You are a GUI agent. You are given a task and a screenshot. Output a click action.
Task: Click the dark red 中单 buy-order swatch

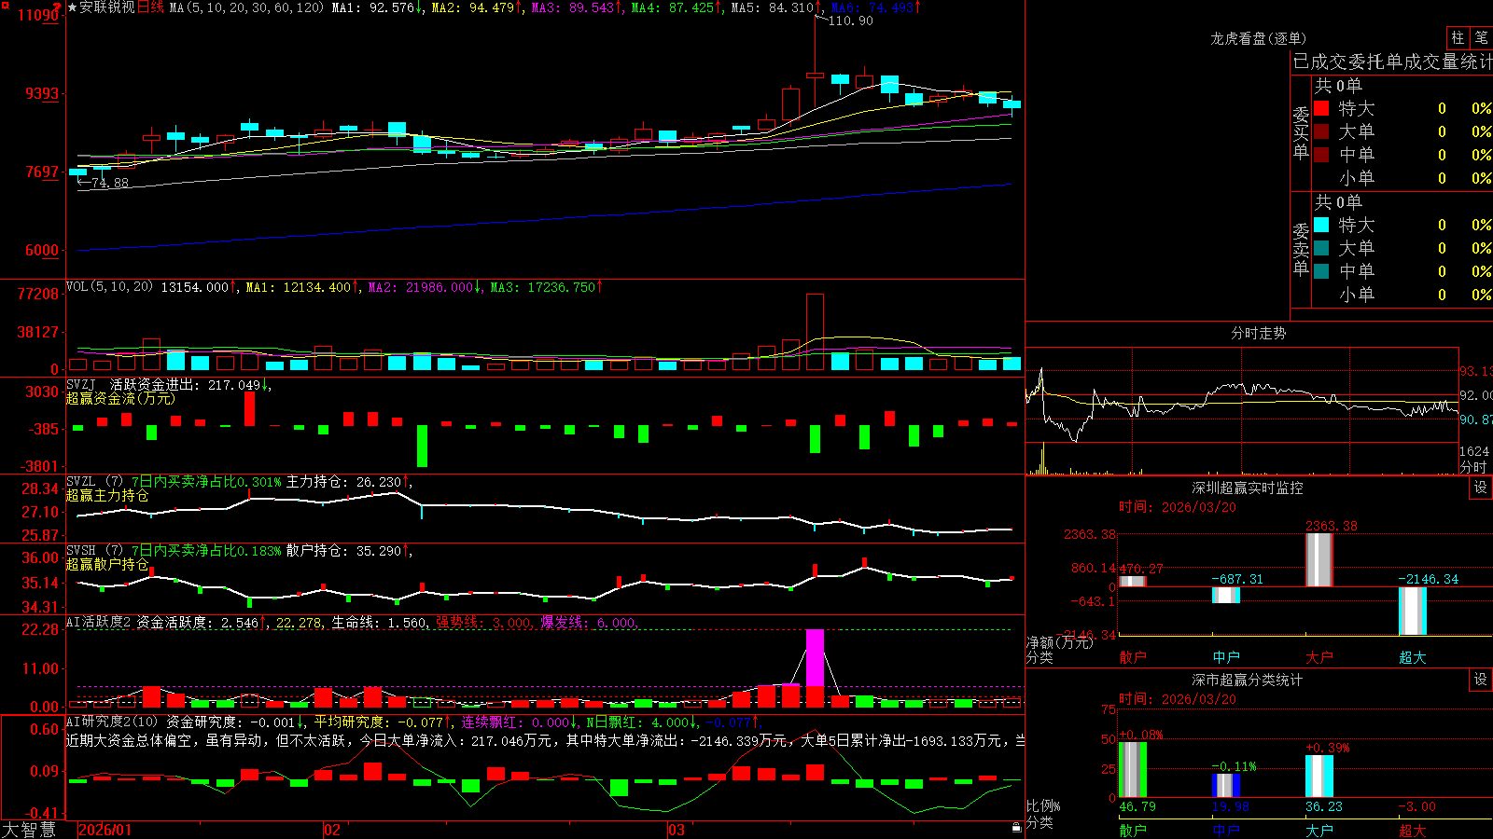[x=1321, y=155]
